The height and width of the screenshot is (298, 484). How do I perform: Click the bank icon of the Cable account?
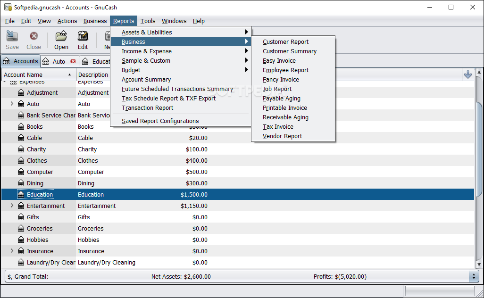21,138
